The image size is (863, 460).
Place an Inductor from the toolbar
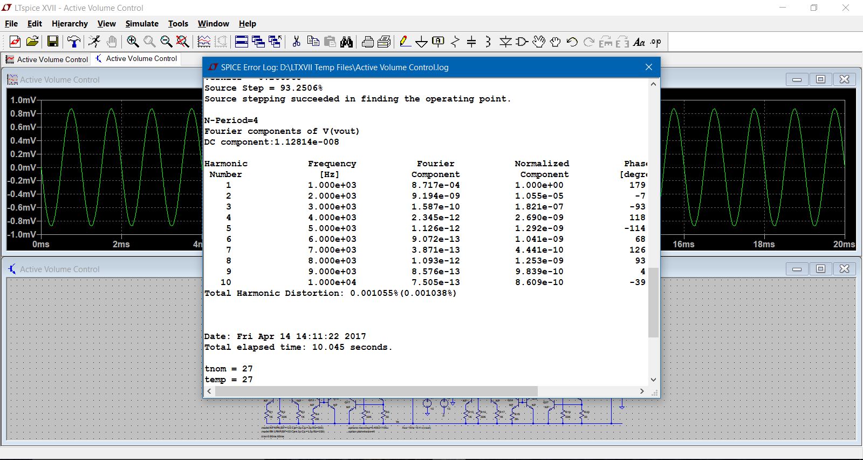click(488, 42)
